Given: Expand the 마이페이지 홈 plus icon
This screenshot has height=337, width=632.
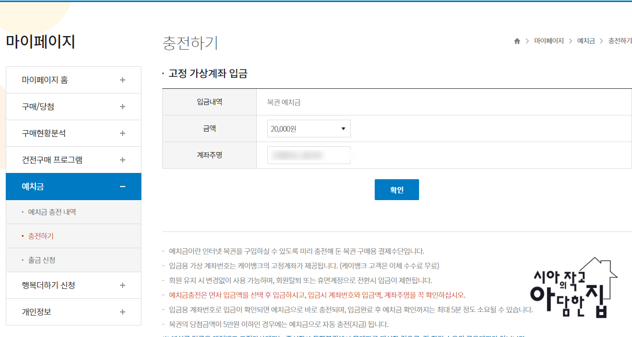Looking at the screenshot, I should tap(123, 80).
